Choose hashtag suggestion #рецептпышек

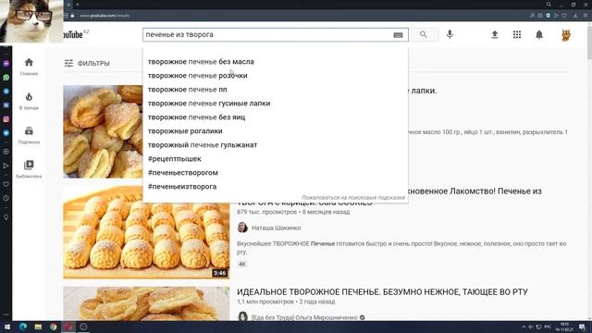click(276, 158)
